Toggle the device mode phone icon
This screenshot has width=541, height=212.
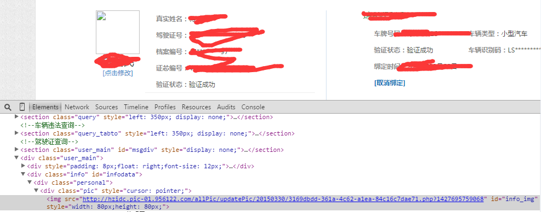click(22, 107)
